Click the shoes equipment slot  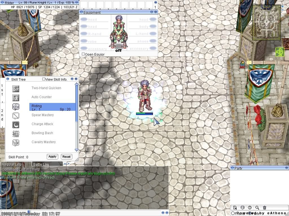(143, 41)
